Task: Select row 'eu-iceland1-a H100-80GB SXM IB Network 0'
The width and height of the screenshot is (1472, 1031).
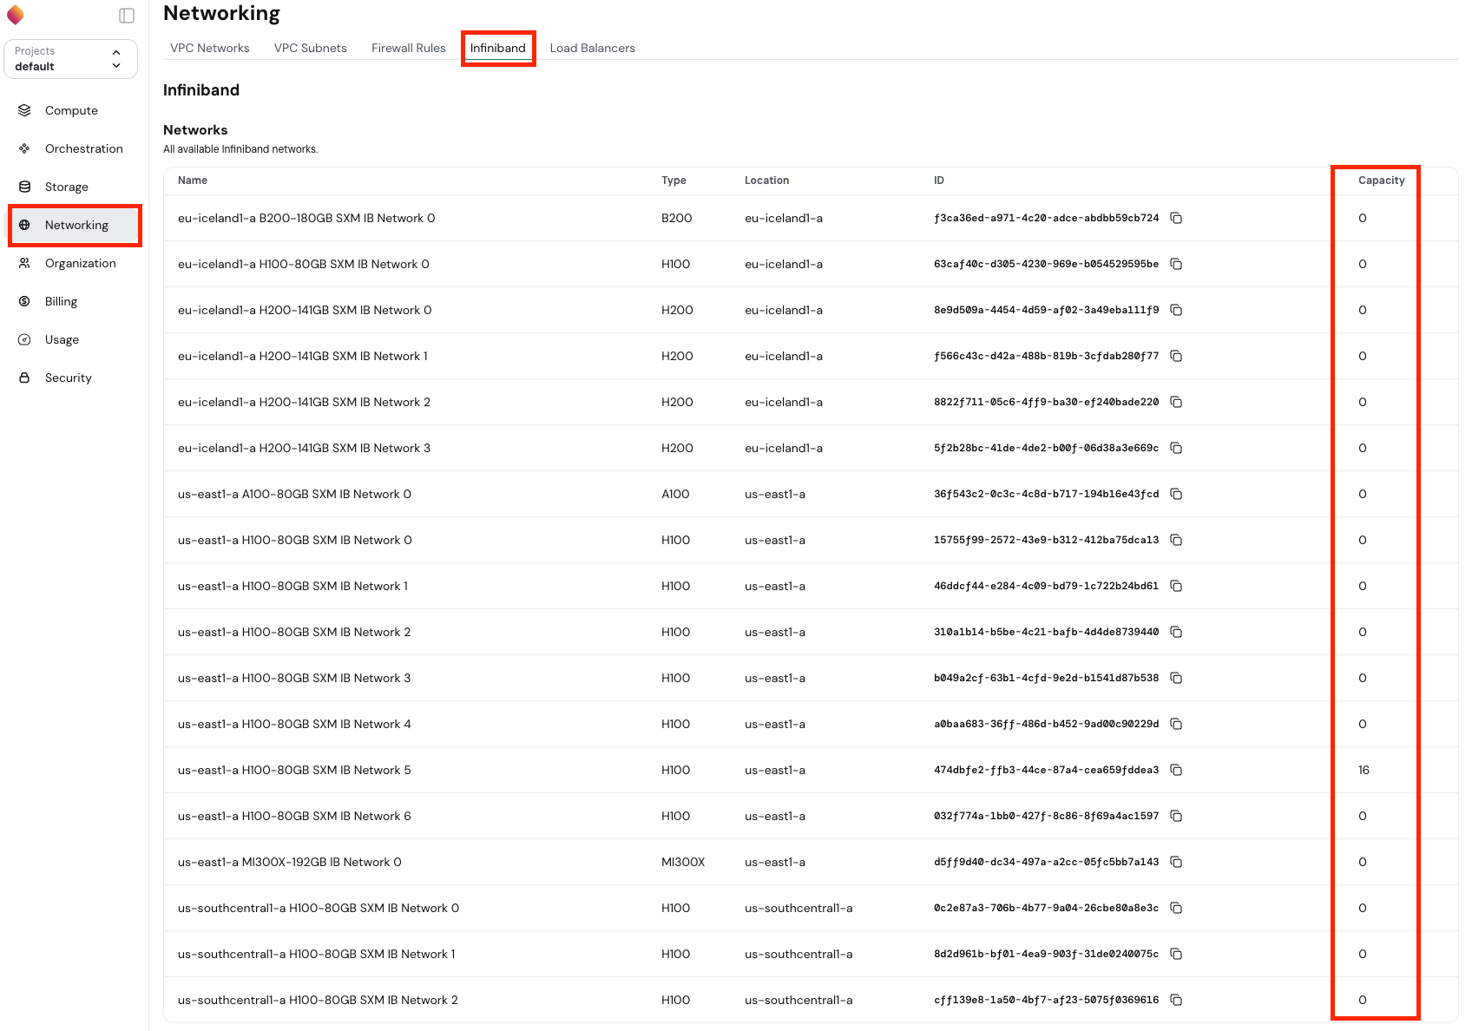Action: [x=811, y=264]
